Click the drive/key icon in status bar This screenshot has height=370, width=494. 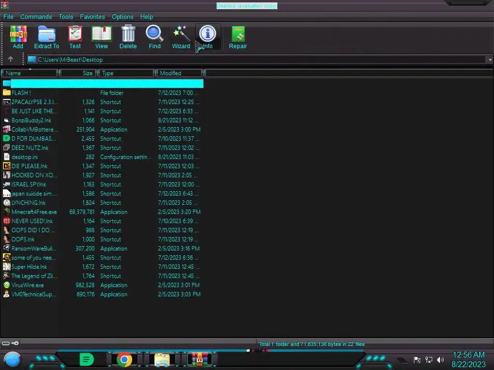pyautogui.click(x=11, y=343)
